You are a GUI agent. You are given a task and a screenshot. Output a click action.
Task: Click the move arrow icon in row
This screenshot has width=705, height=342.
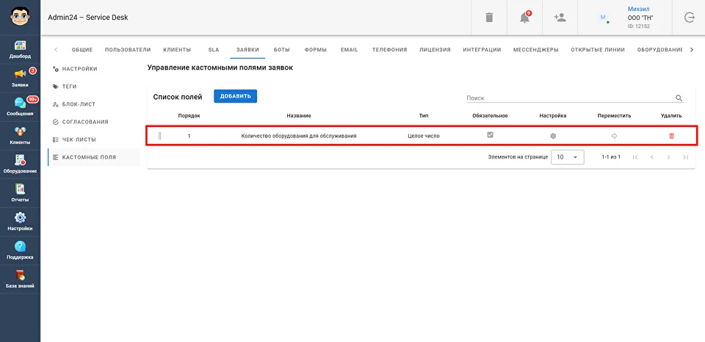(x=614, y=136)
